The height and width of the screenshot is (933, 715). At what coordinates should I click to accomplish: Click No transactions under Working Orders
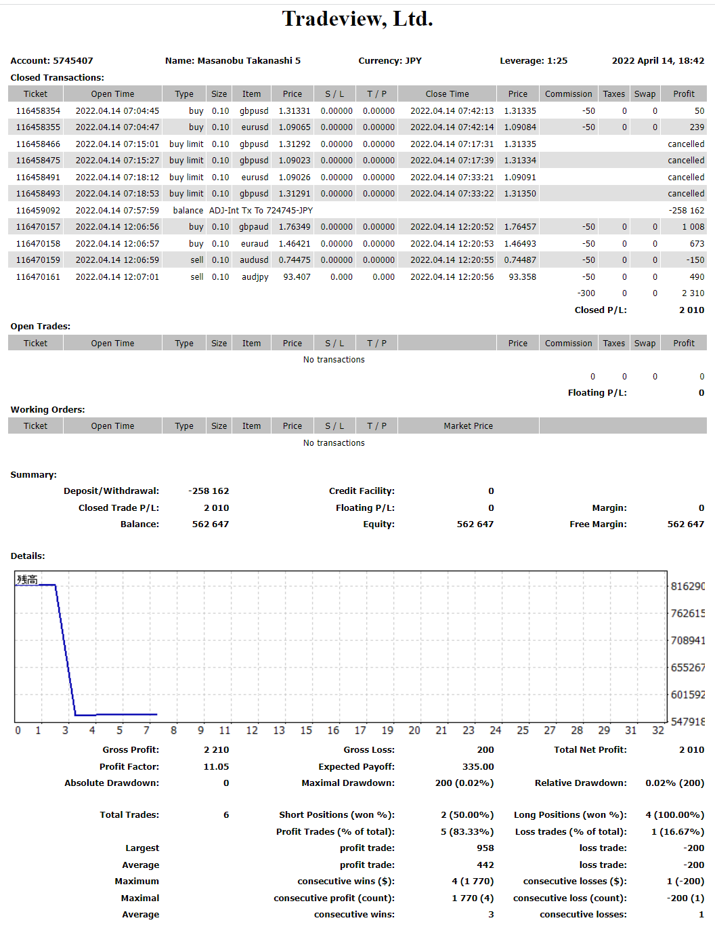pos(334,443)
